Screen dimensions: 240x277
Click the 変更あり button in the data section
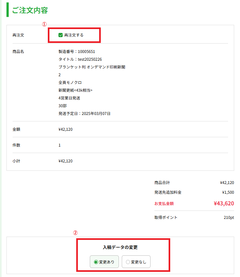click(x=104, y=262)
